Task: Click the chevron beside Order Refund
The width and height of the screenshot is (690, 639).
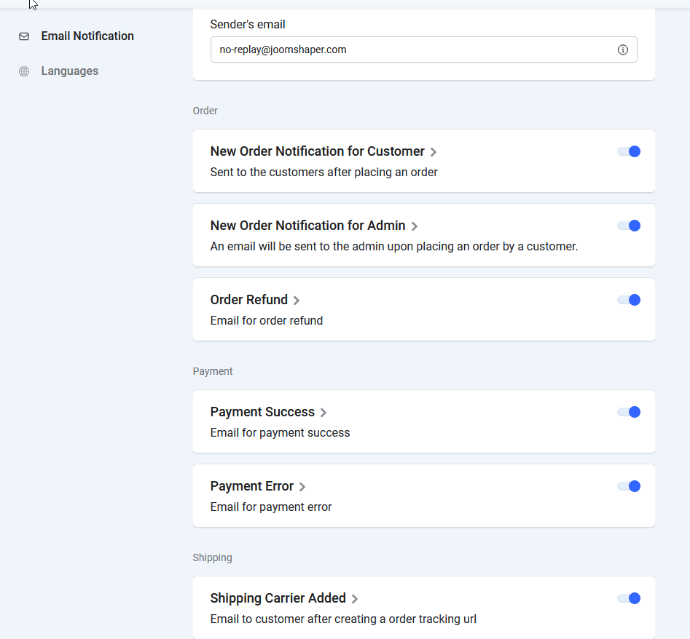Action: click(297, 301)
